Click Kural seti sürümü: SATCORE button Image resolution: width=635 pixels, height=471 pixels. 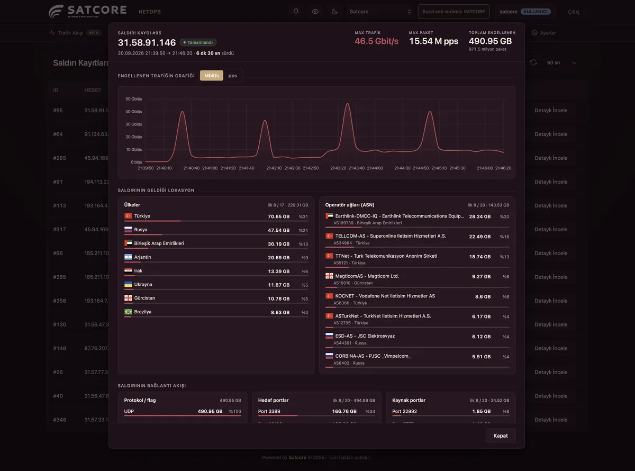coord(453,12)
